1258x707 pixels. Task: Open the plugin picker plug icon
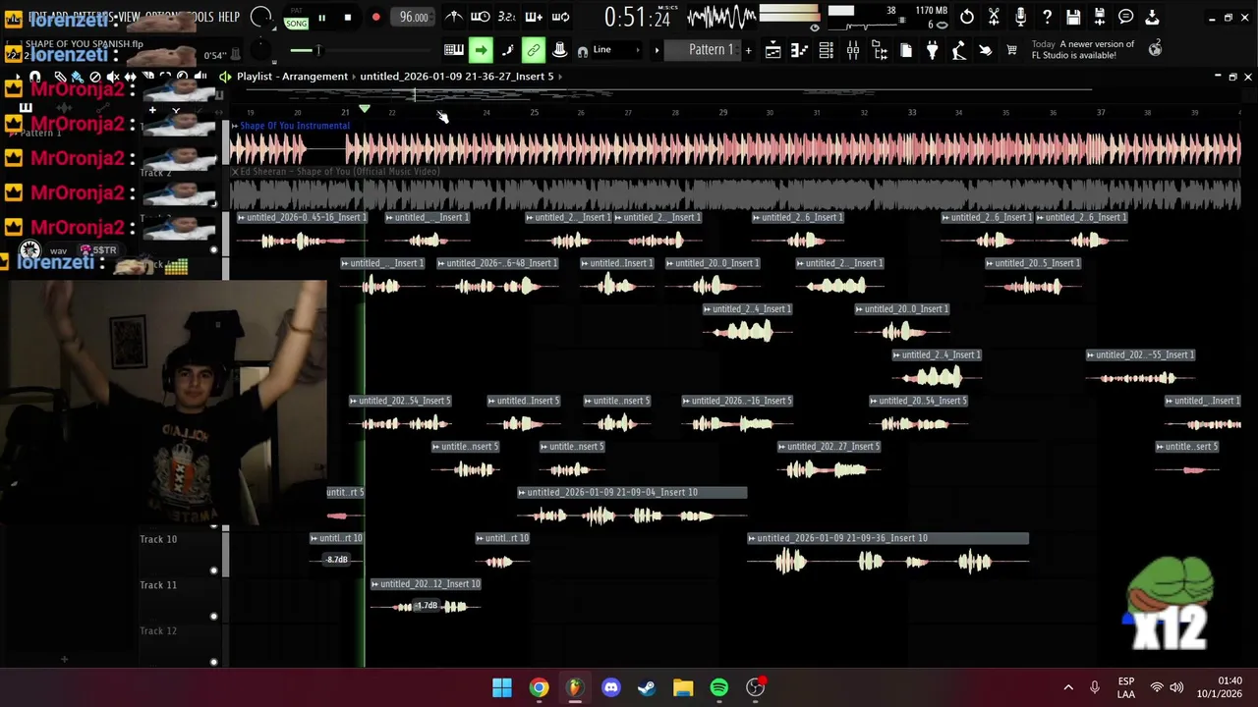pos(932,50)
